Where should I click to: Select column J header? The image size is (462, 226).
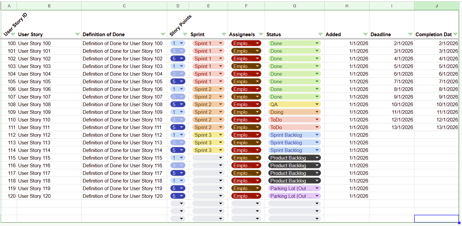point(437,6)
